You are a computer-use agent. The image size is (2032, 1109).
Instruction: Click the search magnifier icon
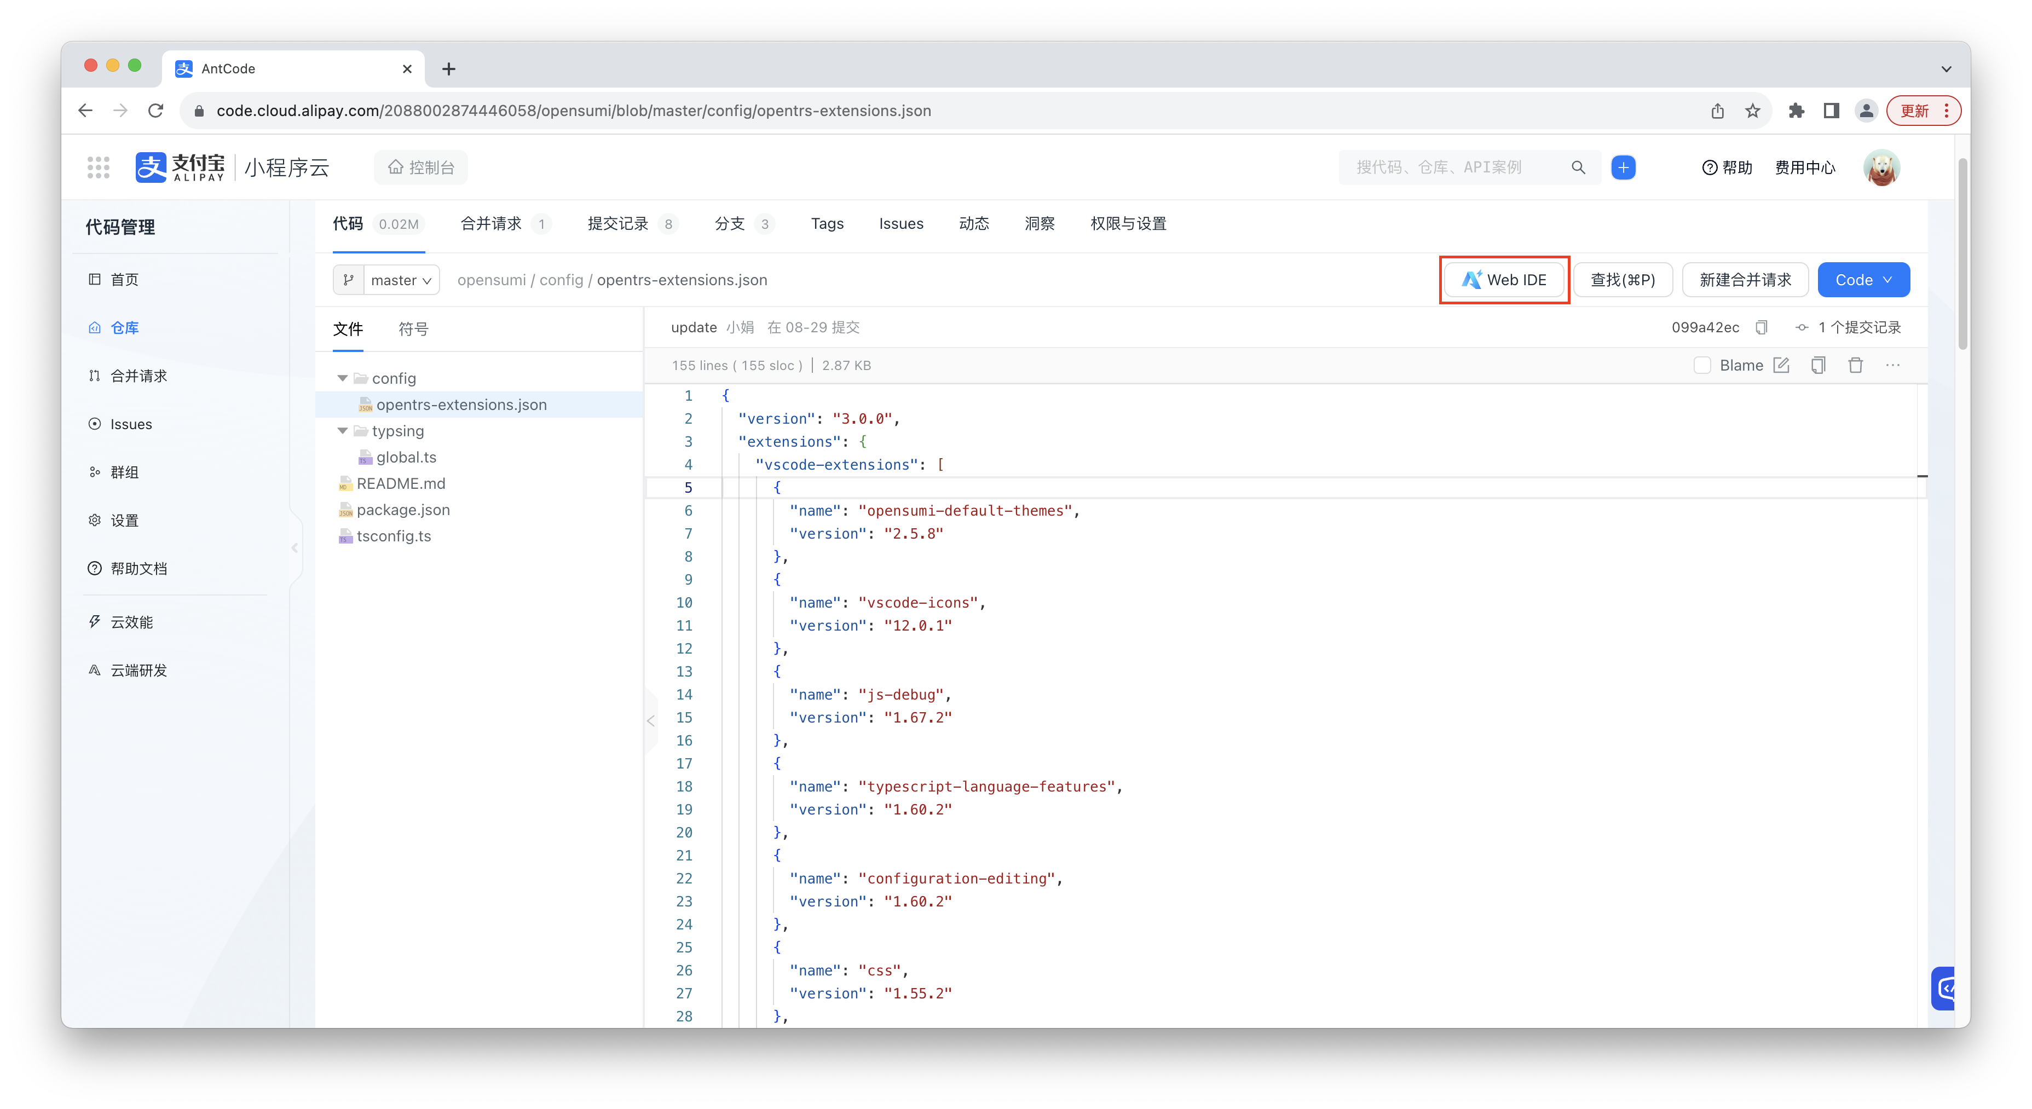(1578, 167)
